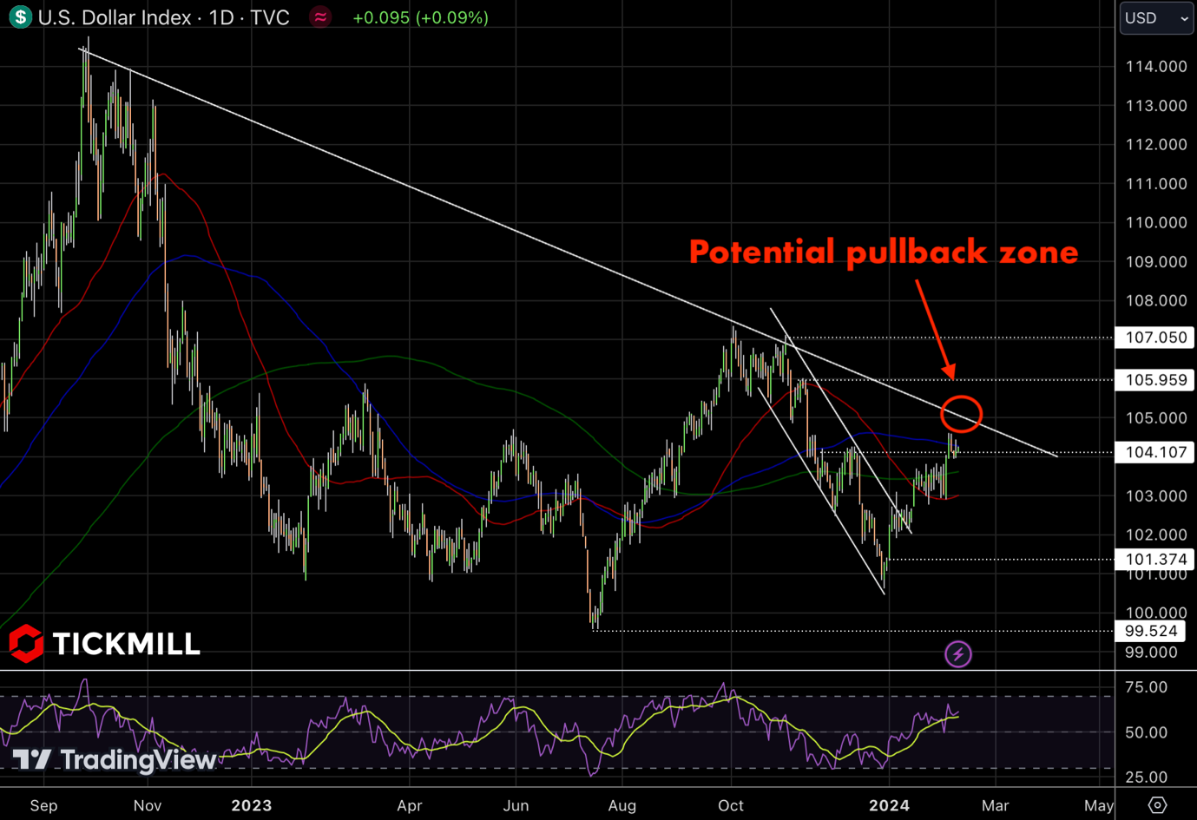Screen dimensions: 1197x820
Task: Click the 114.000 price axis value
Action: pos(1155,67)
